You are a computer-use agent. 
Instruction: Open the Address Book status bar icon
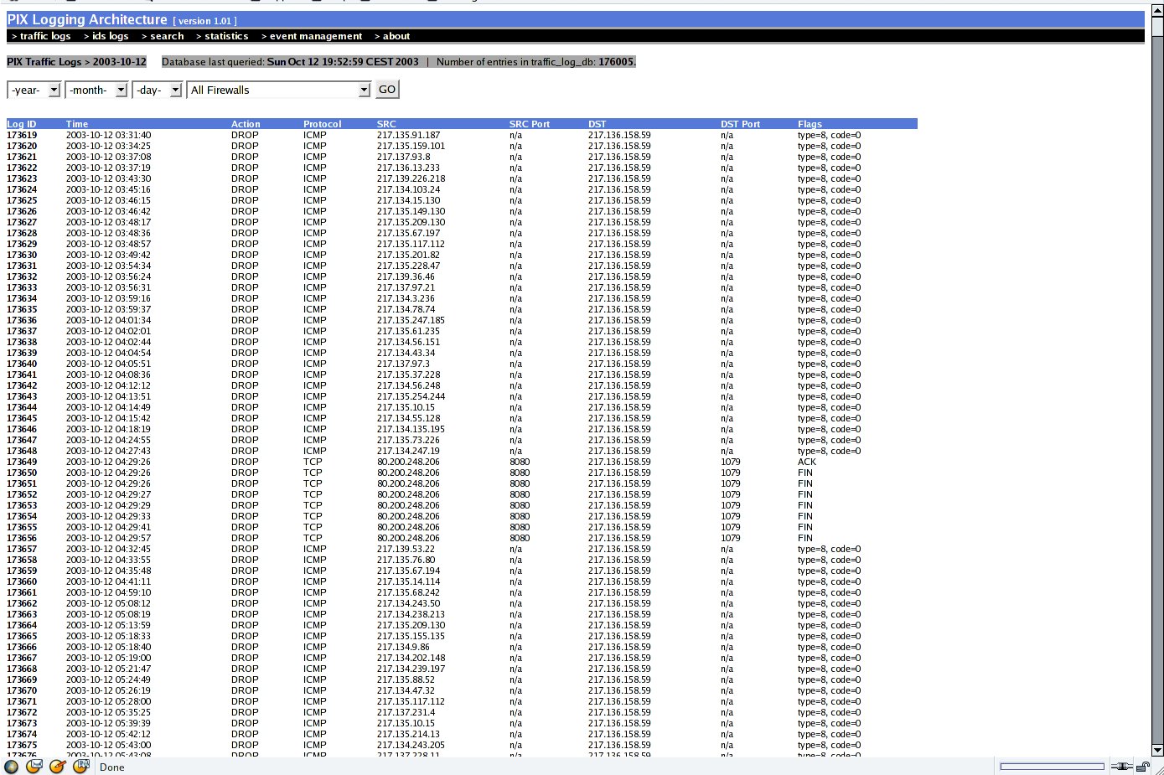pos(80,767)
